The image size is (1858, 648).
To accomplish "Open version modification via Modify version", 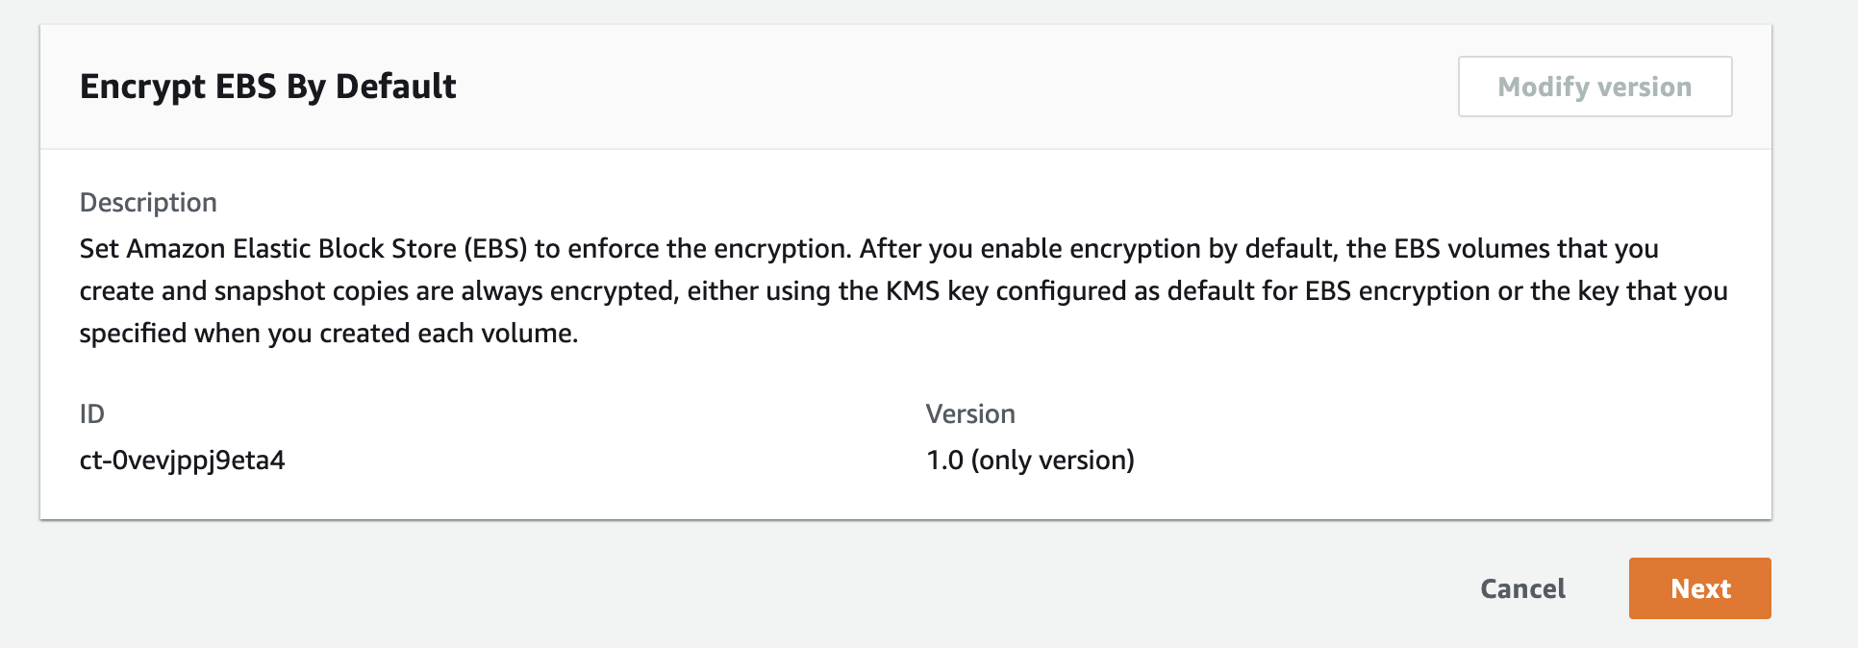I will coord(1594,86).
